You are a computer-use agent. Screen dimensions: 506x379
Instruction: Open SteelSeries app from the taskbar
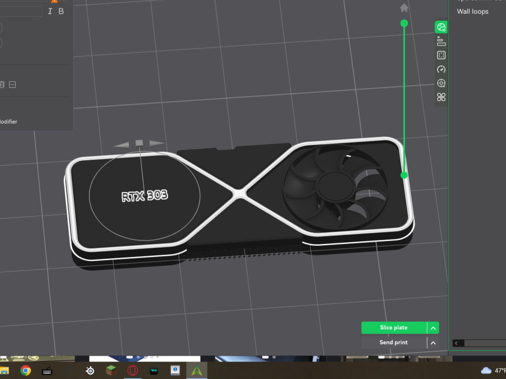(89, 371)
